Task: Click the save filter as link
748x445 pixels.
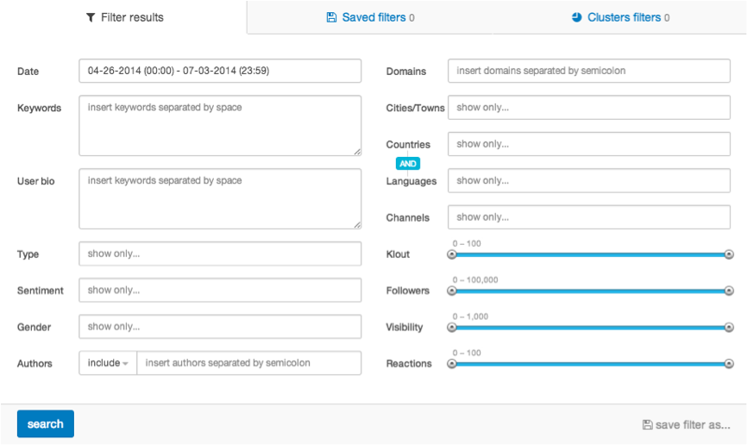Action: pyautogui.click(x=692, y=425)
